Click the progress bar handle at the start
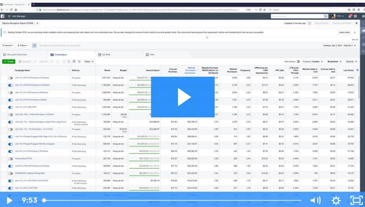The height and width of the screenshot is (207, 365). coord(44,200)
